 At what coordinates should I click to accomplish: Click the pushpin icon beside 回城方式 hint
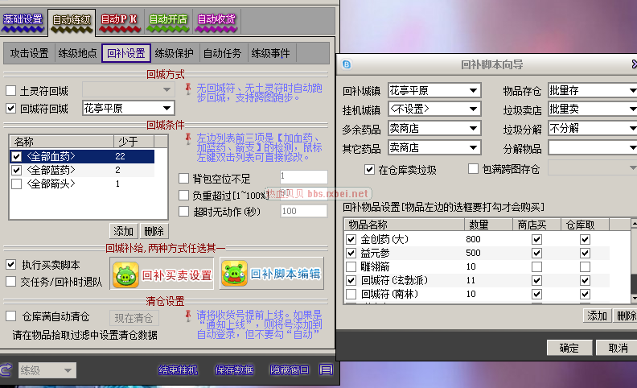(x=188, y=88)
